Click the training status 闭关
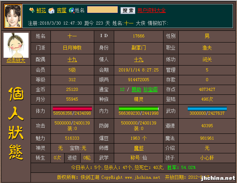The image size is (237, 183). pos(207,60)
